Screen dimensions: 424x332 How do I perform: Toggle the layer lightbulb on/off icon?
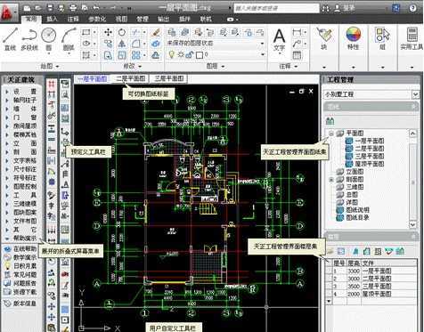[x=171, y=54]
